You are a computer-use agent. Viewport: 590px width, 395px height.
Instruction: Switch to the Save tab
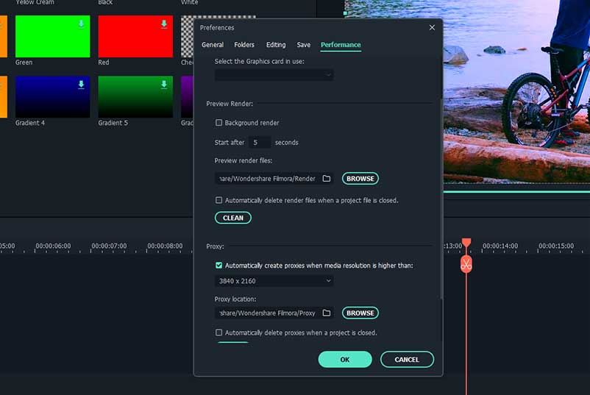click(x=304, y=45)
